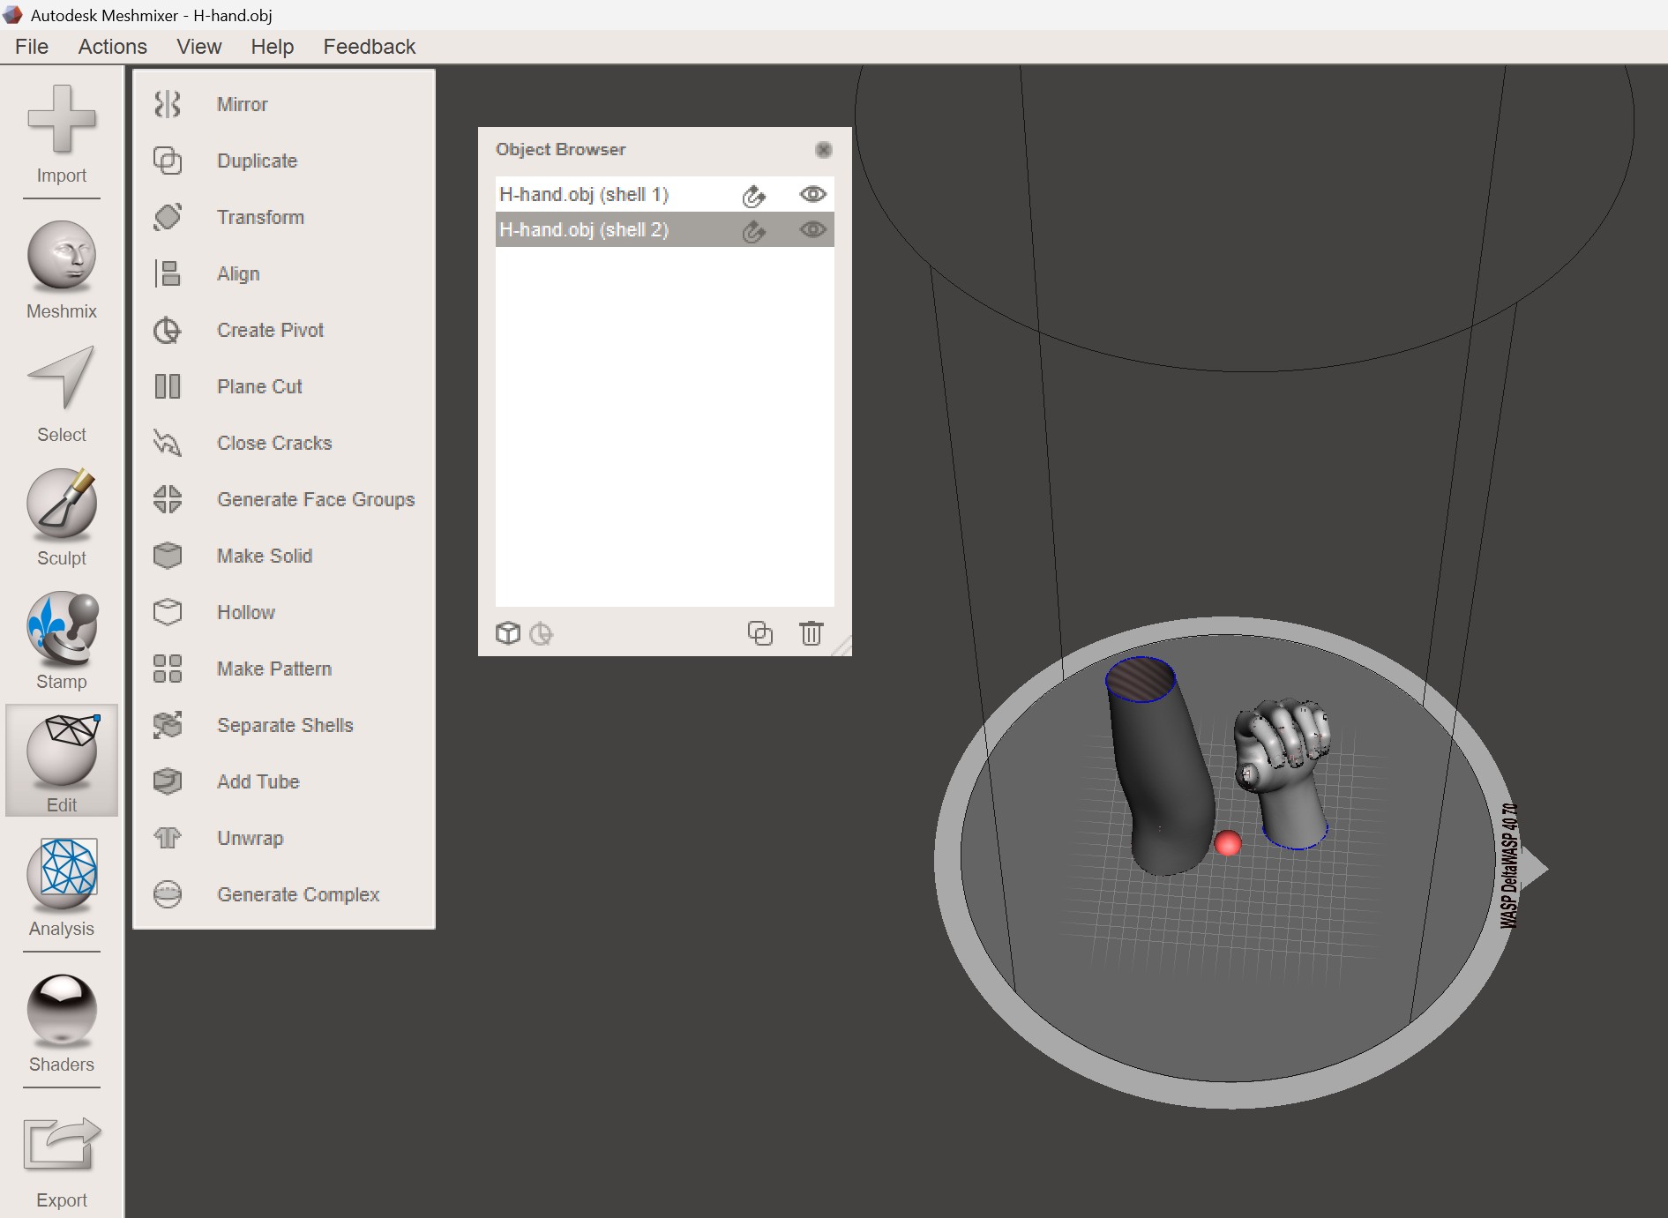This screenshot has height=1218, width=1668.
Task: Choose Generate Complex from the Edit list
Action: coord(298,894)
